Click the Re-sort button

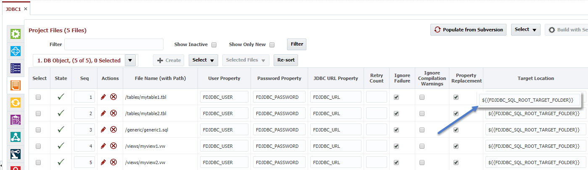pos(286,60)
